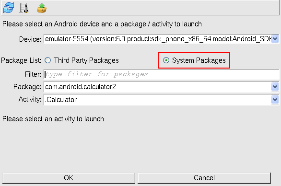Launch an emulator with the rocket icon
This screenshot has height=186, width=281.
click(24, 8)
